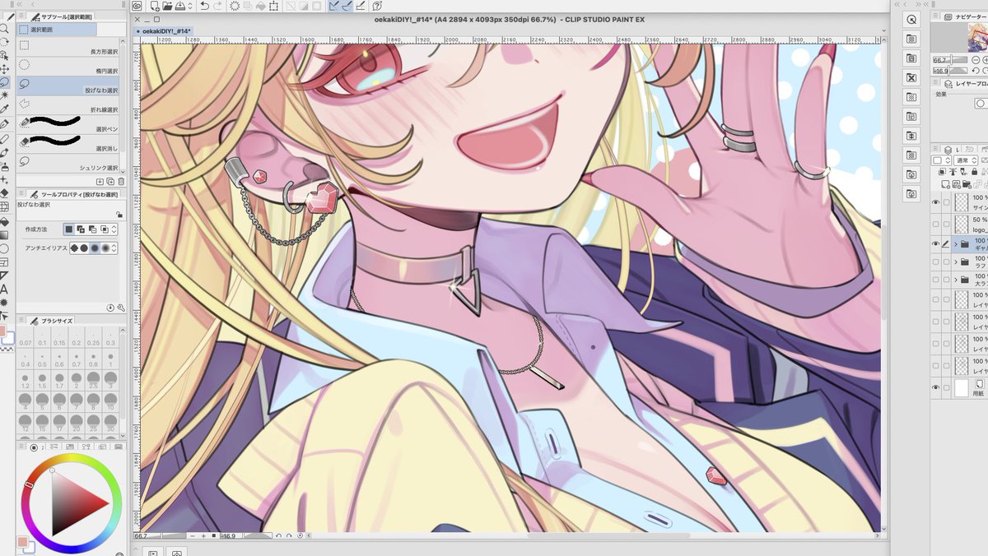Zoom out using navigator minus icon

coord(976,60)
